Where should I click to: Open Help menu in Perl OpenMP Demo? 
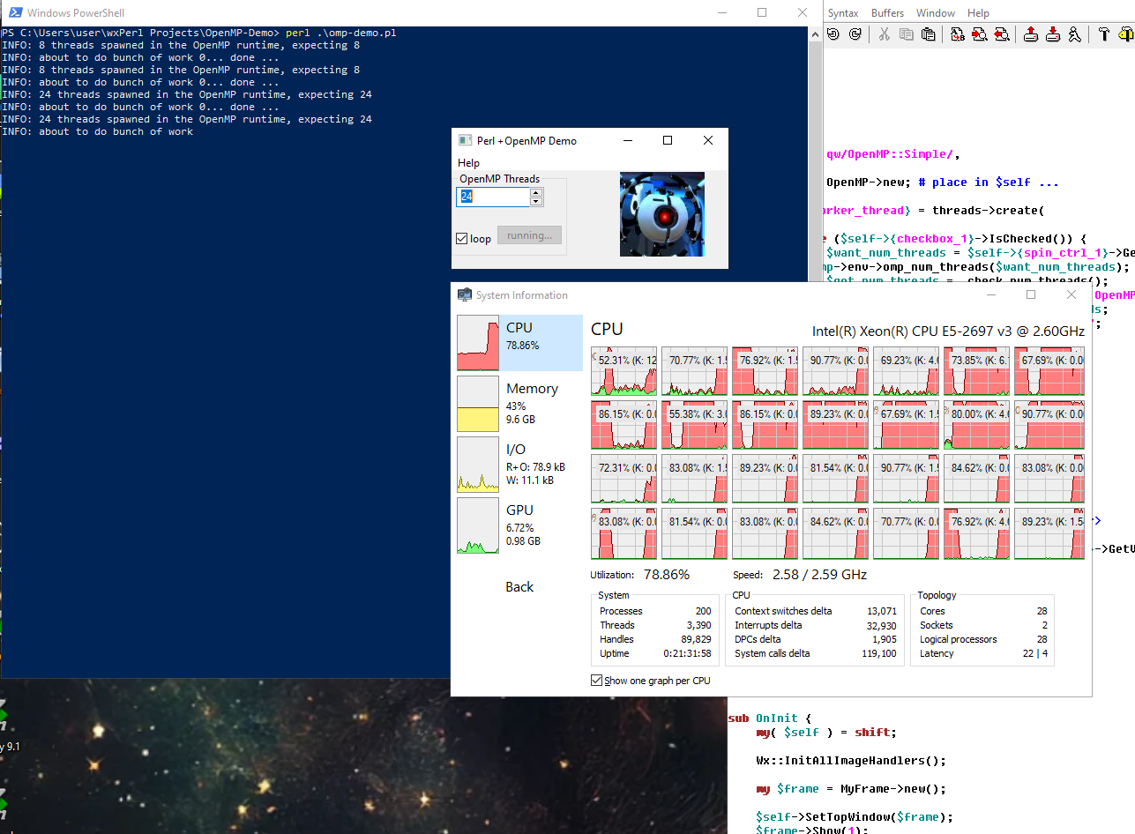pos(468,163)
